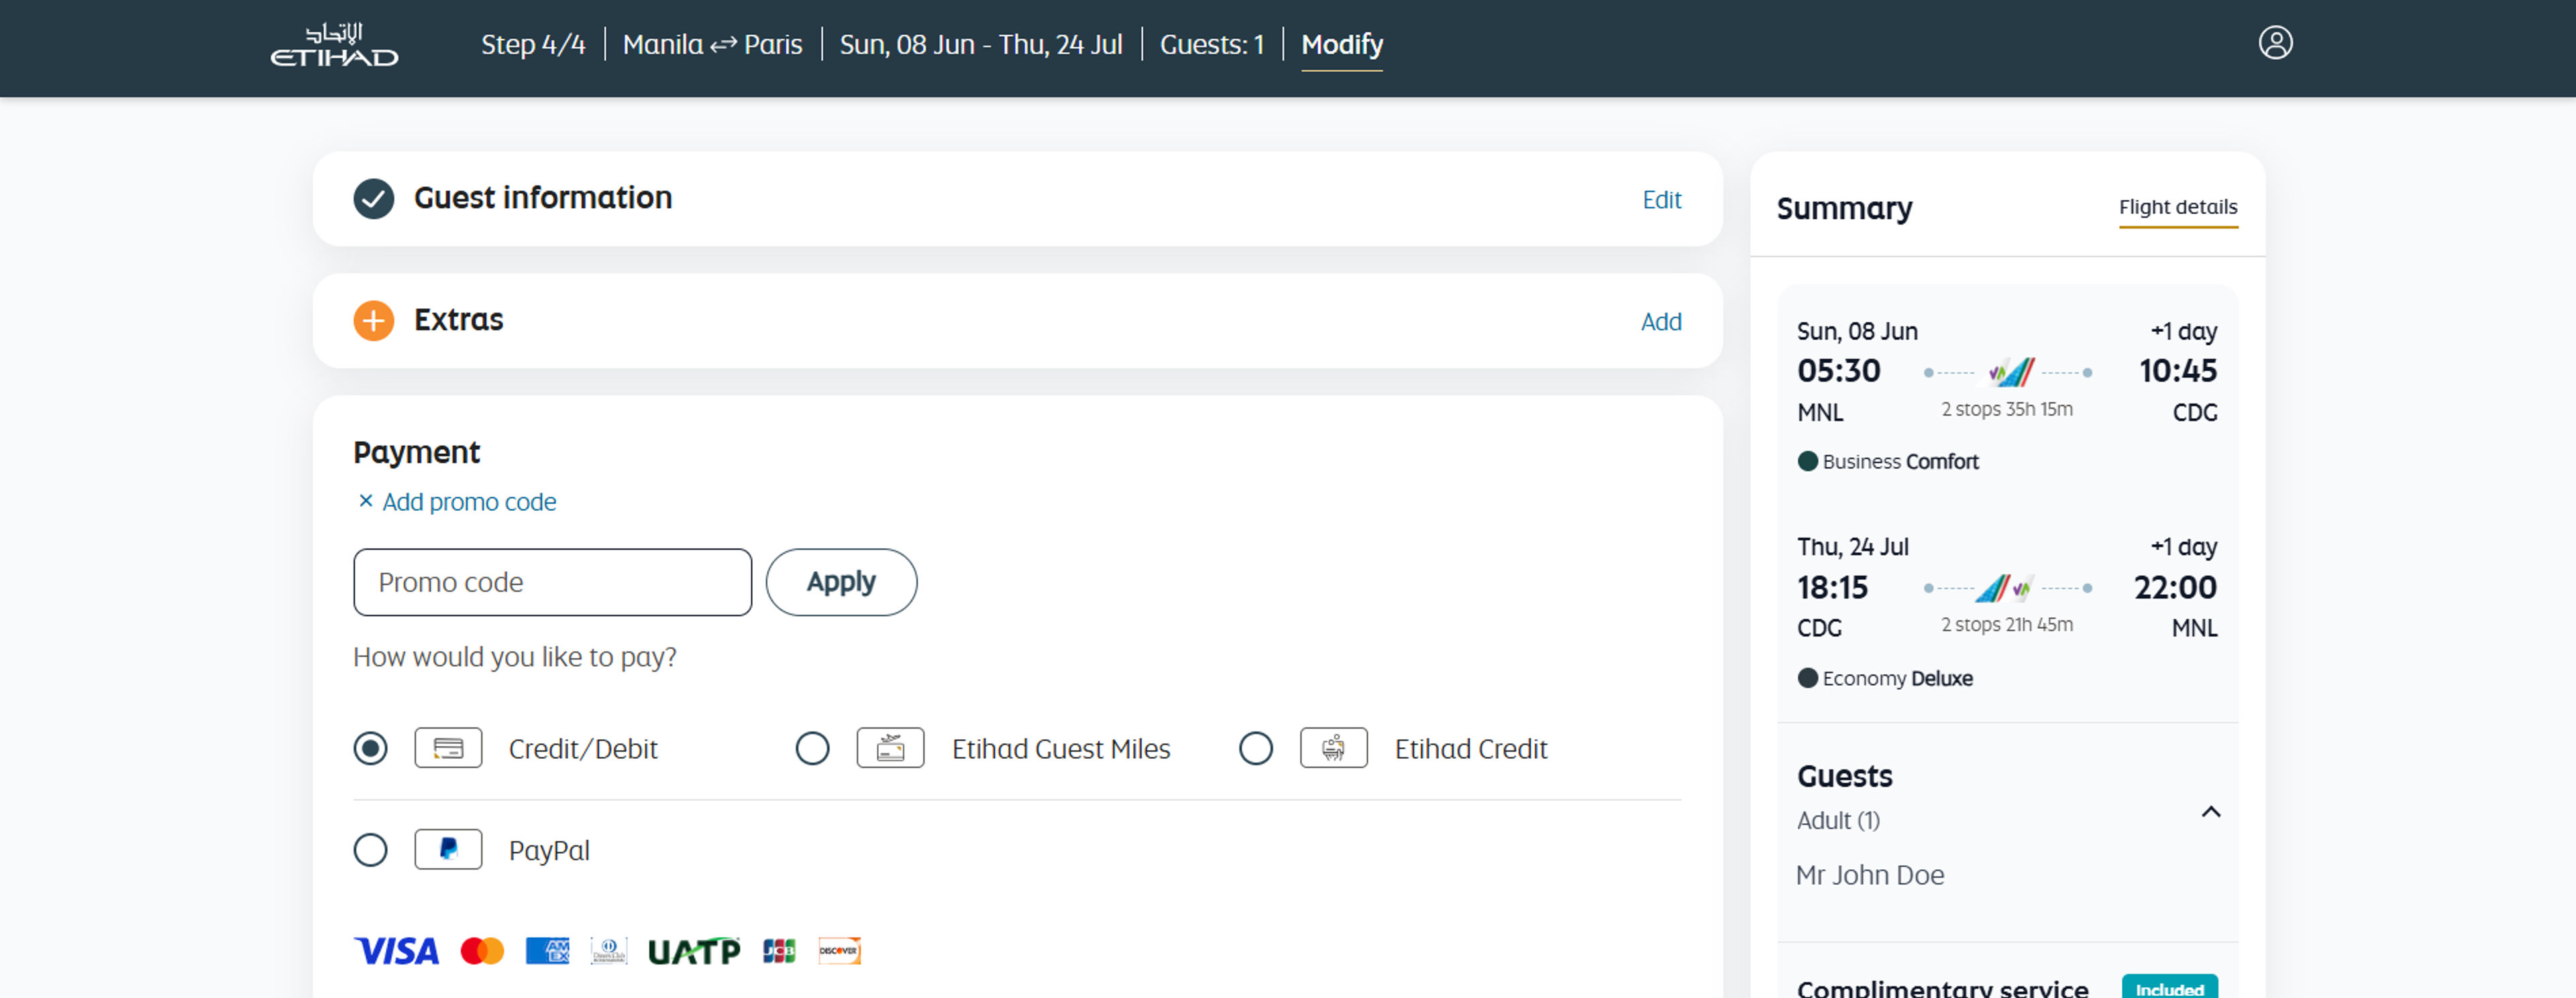Viewport: 2576px width, 998px height.
Task: Click the Discover card logo
Action: (x=839, y=951)
